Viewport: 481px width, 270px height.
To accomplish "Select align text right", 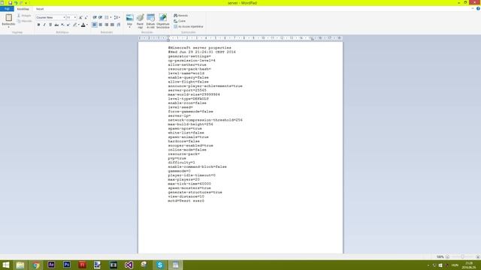I will pyautogui.click(x=107, y=25).
